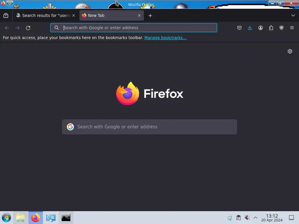
Task: Unmute the volume tray icon
Action: pyautogui.click(x=247, y=218)
